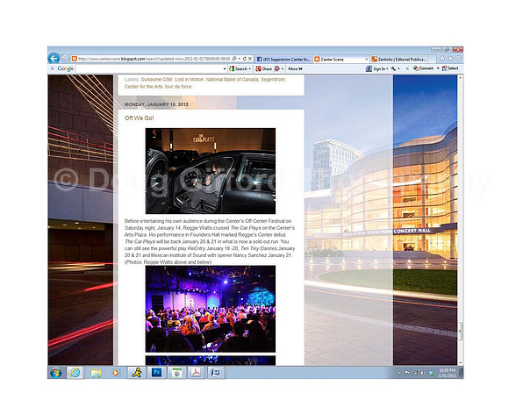
Task: Click the taskbar clock showing 10:50 PM
Action: 448,373
